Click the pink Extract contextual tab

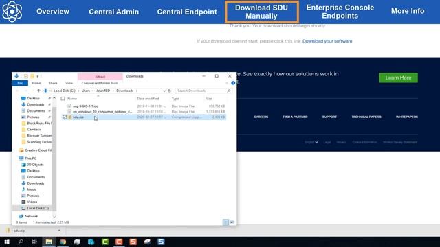100,76
